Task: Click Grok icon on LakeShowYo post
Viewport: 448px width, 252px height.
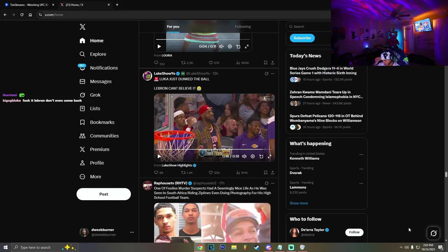Action: [x=267, y=74]
